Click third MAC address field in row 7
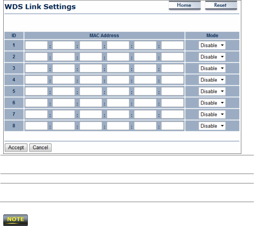This screenshot has height=226, width=254. click(91, 114)
